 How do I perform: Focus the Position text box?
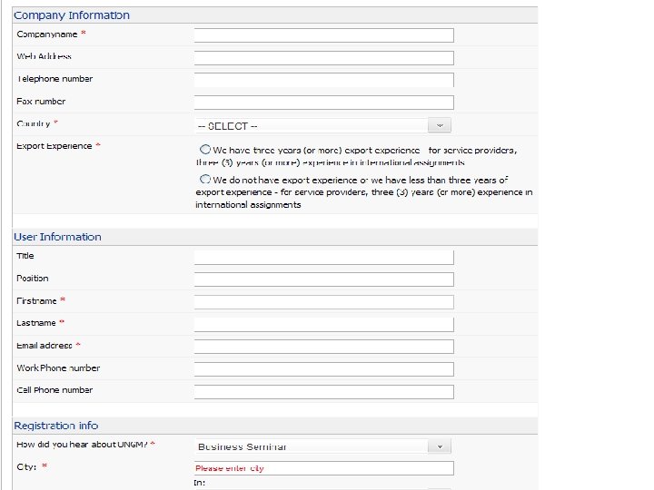(323, 279)
